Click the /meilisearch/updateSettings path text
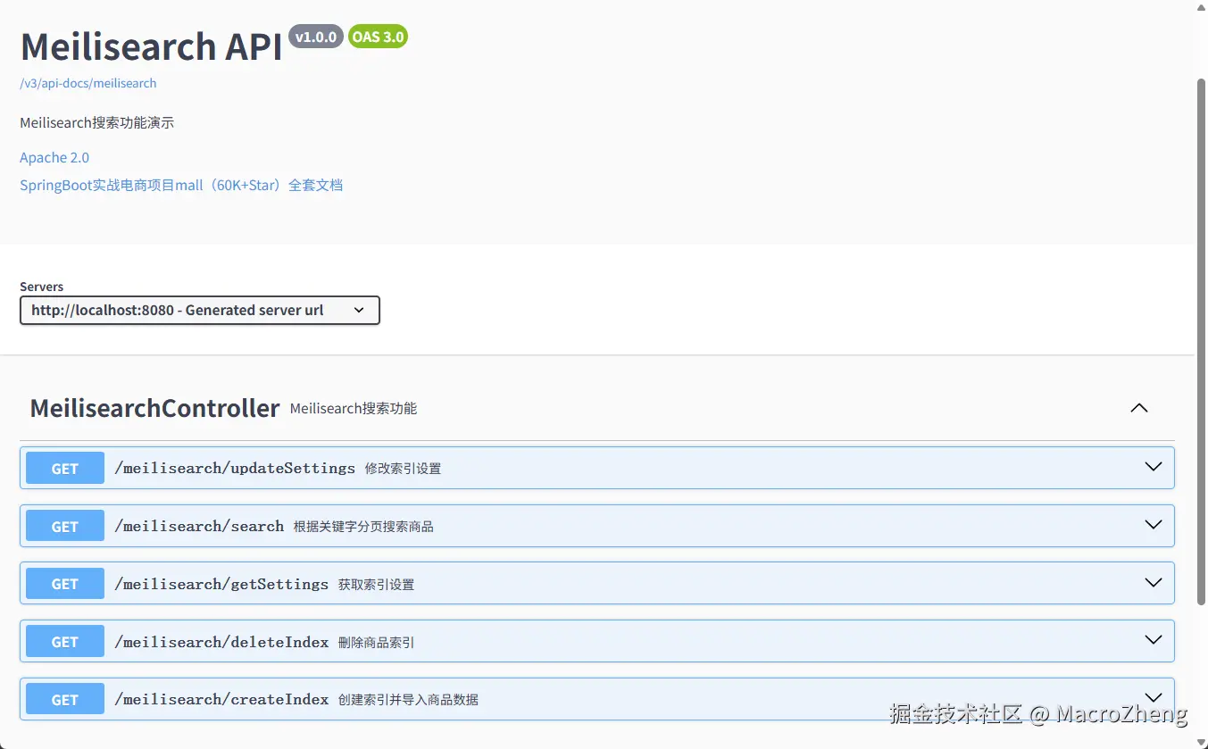Viewport: 1208px width, 749px height. tap(235, 468)
